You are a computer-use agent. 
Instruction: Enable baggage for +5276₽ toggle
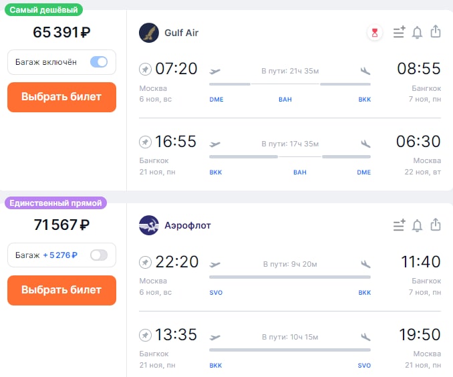(x=99, y=255)
